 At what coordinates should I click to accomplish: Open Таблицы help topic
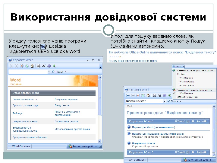pos(17,113)
